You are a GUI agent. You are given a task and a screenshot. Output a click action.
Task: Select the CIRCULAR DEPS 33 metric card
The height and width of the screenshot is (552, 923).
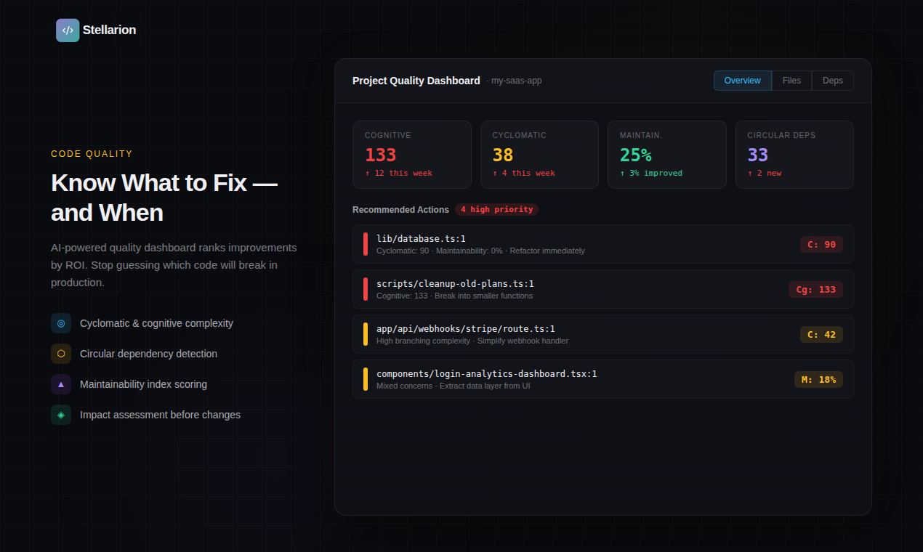pos(794,154)
